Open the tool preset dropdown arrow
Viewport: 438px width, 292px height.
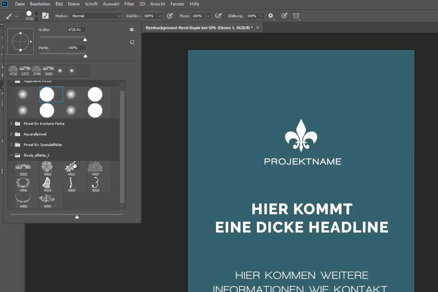click(16, 16)
